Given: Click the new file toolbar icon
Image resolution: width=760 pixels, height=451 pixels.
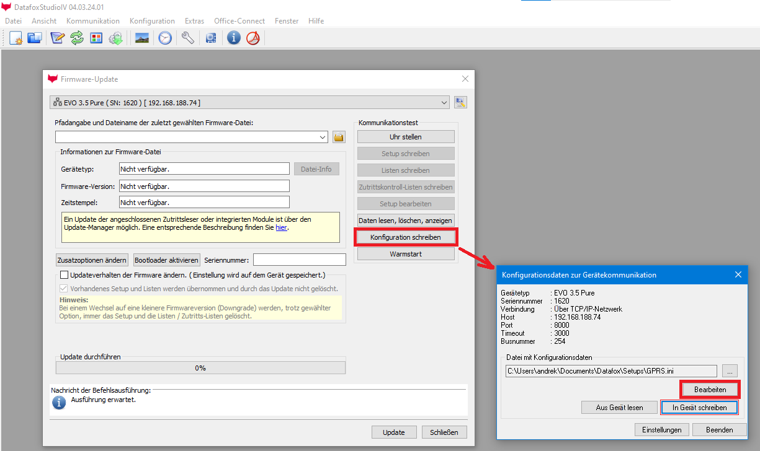Looking at the screenshot, I should pyautogui.click(x=16, y=38).
